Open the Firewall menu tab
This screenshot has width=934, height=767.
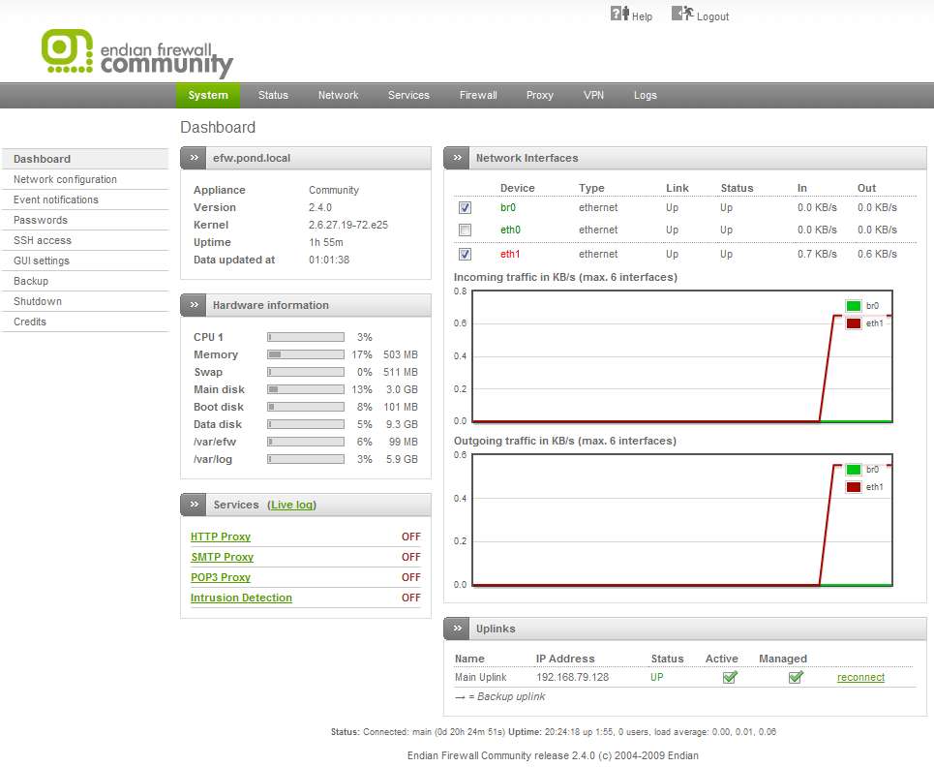coord(478,95)
